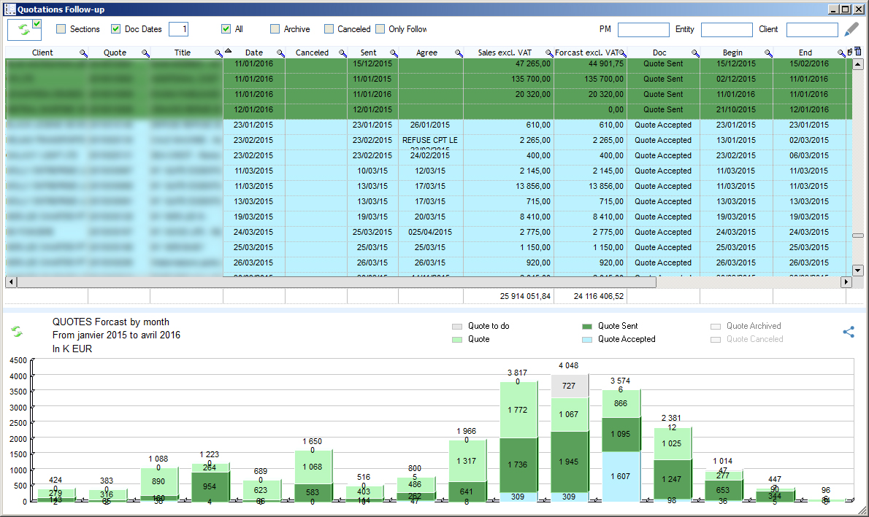This screenshot has width=869, height=517.
Task: Enable the Sections checkbox
Action: [x=61, y=28]
